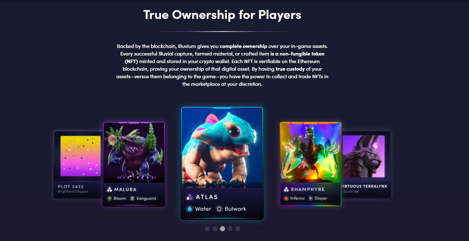Click the Bulwark shield class icon
This screenshot has height=241, width=469.
coord(219,209)
